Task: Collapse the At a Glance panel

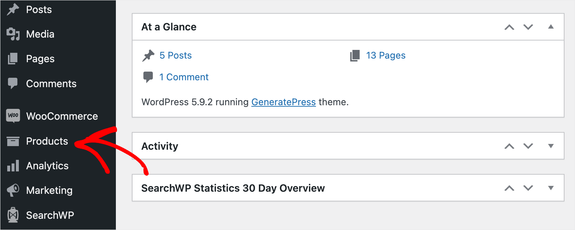Action: [x=551, y=27]
